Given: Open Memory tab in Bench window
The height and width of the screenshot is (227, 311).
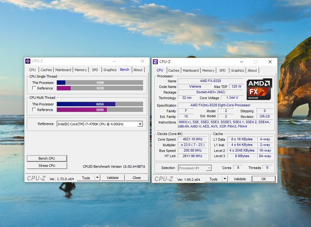Looking at the screenshot, I should tap(81, 70).
